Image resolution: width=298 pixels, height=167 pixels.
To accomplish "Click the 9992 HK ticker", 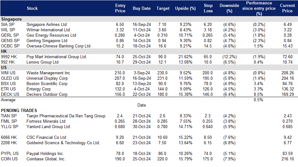I will (x=9, y=57).
